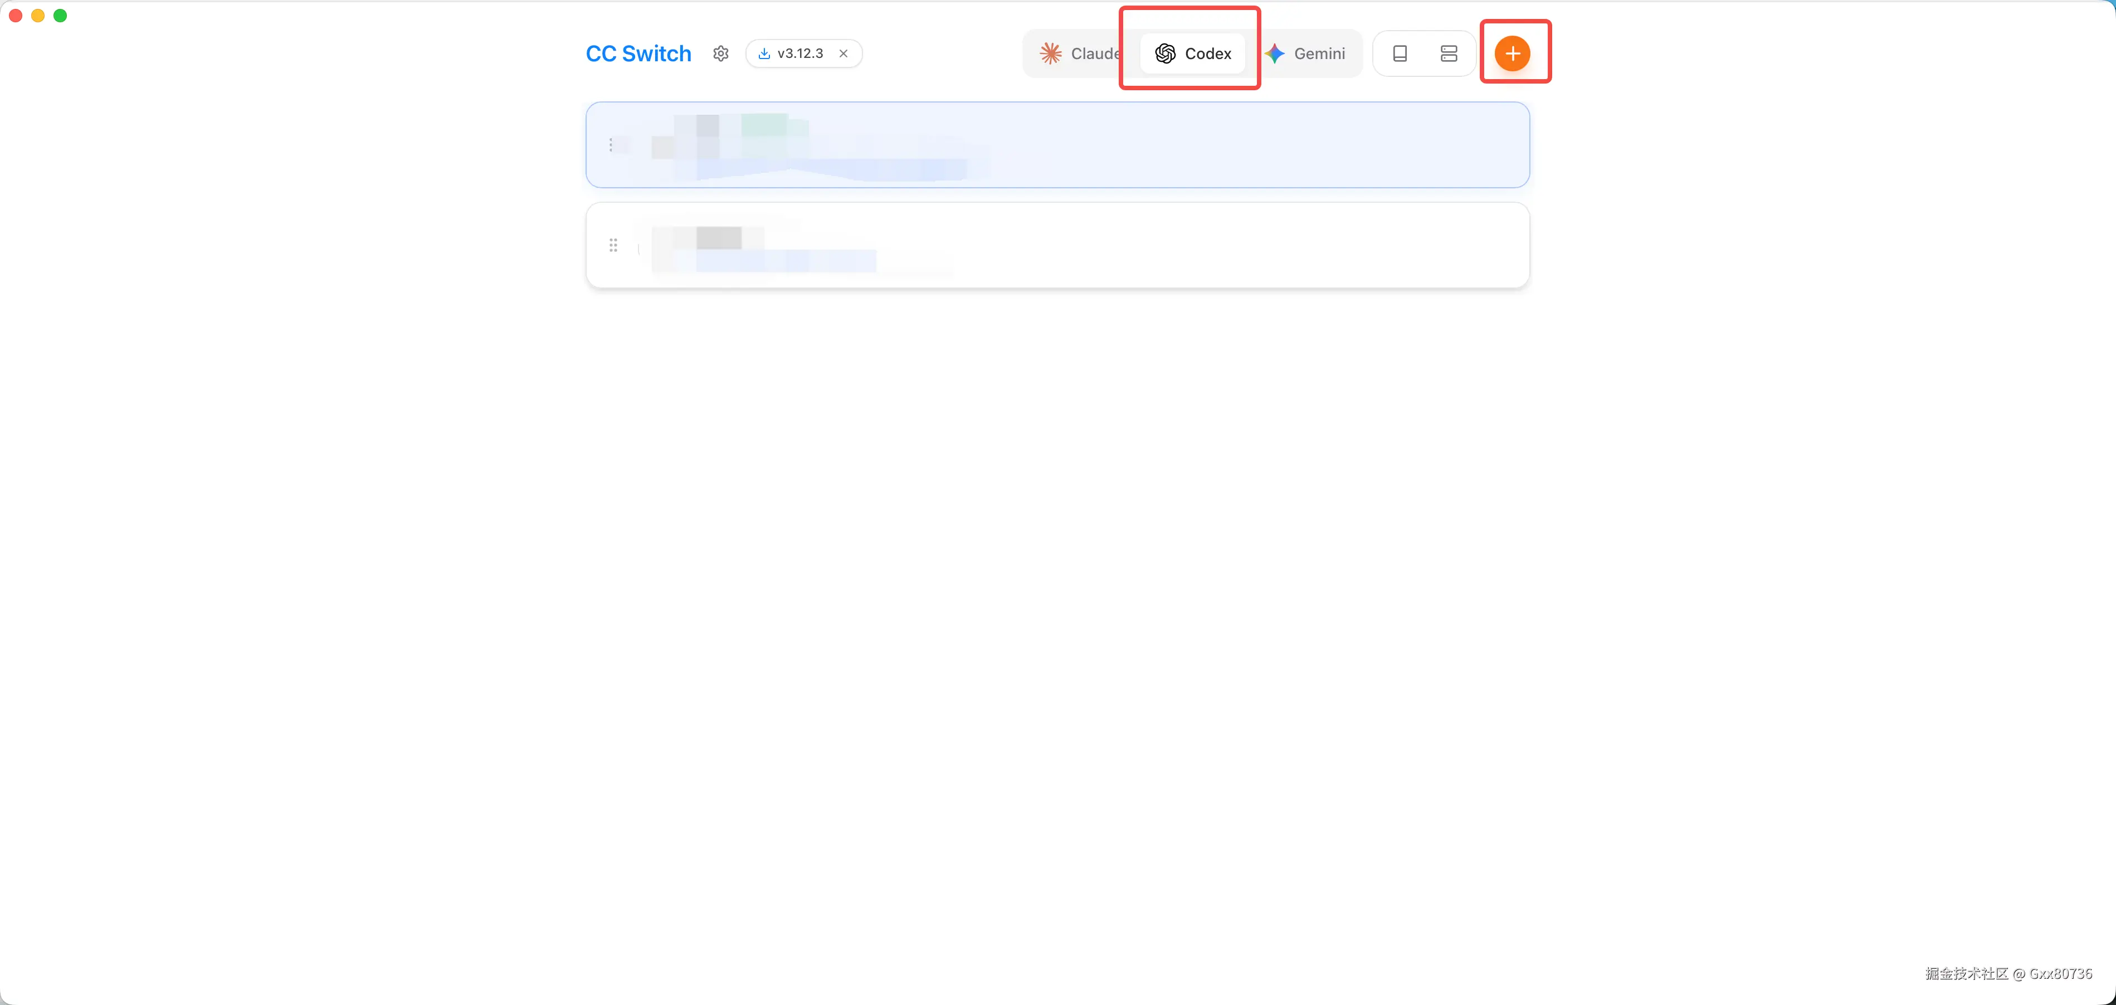
Task: Click the orange plus add-provider button
Action: tap(1512, 53)
